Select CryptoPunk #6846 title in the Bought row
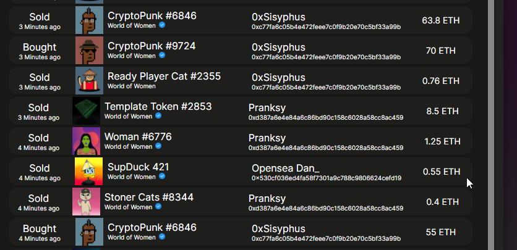Image resolution: width=517 pixels, height=250 pixels. (152, 228)
